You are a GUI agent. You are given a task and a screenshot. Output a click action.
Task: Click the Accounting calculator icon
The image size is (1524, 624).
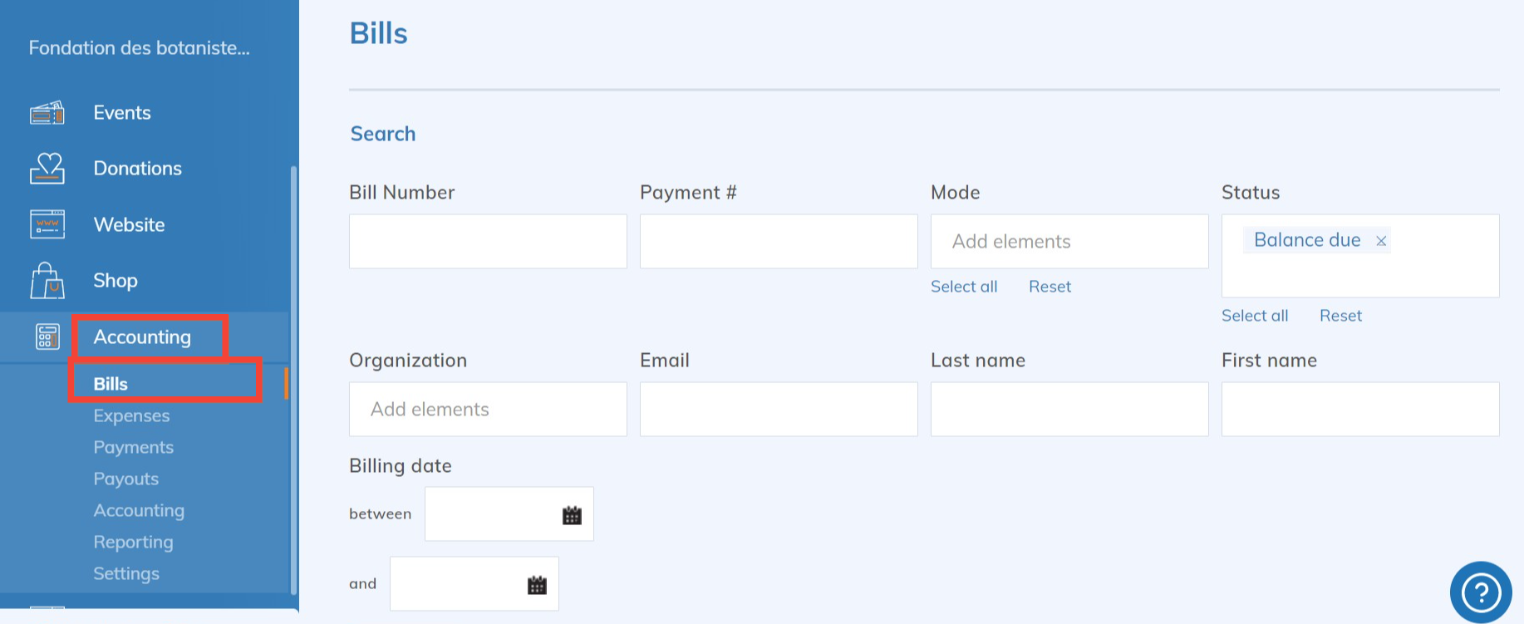click(47, 337)
